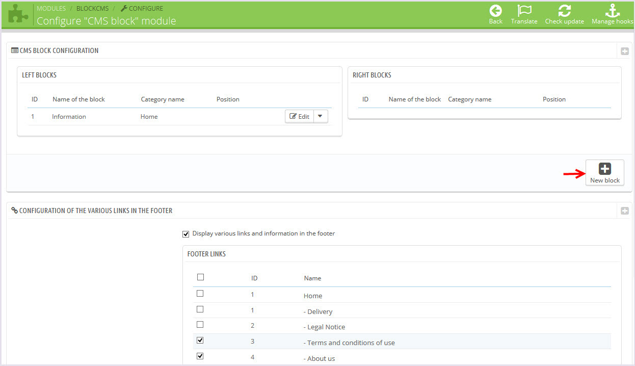Open the Blockcms breadcrumb link
This screenshot has height=366, width=635.
(92, 9)
